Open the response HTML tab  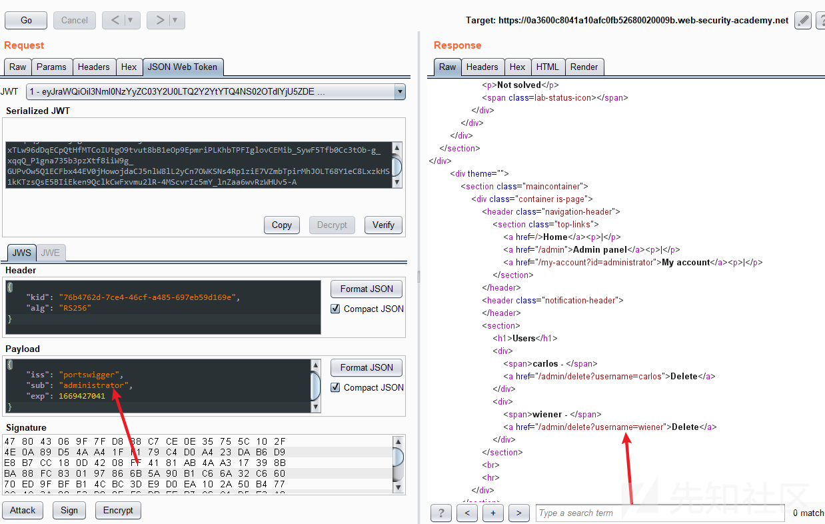pos(548,67)
